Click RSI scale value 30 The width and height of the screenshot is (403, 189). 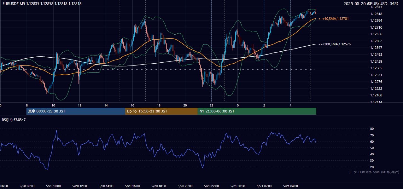pyautogui.click(x=372, y=161)
